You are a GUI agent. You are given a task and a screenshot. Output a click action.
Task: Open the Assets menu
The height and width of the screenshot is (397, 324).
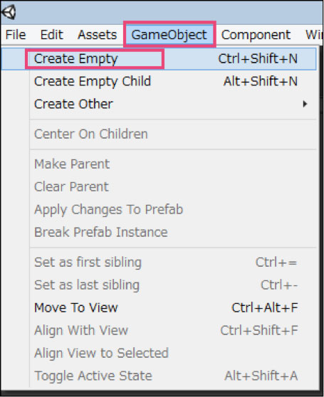coord(98,35)
